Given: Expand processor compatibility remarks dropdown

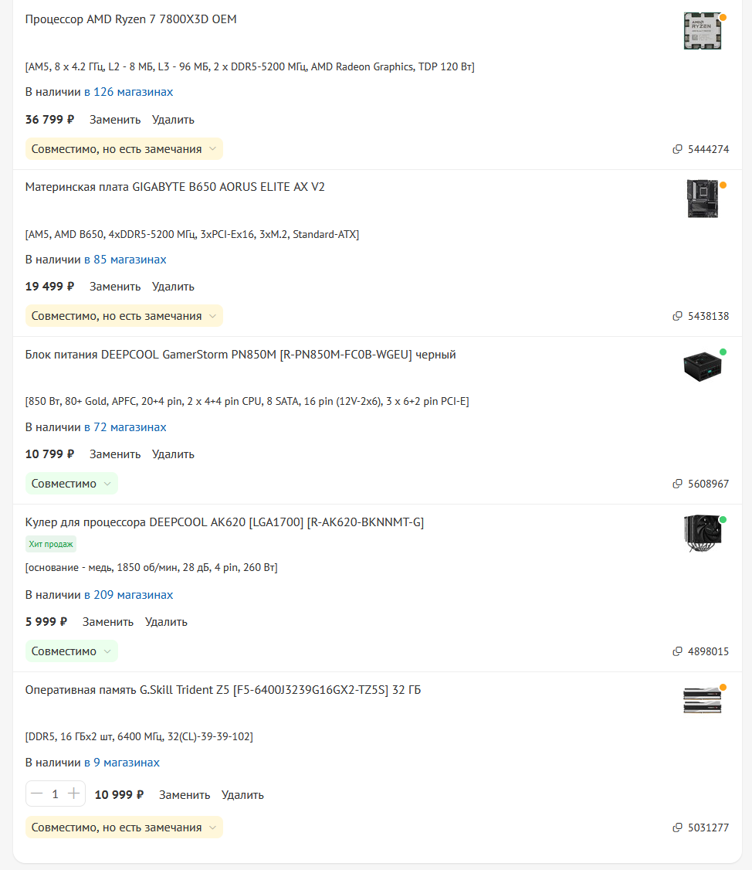Looking at the screenshot, I should coord(124,149).
